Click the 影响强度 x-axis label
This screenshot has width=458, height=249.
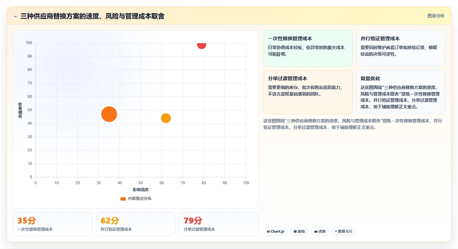[140, 190]
